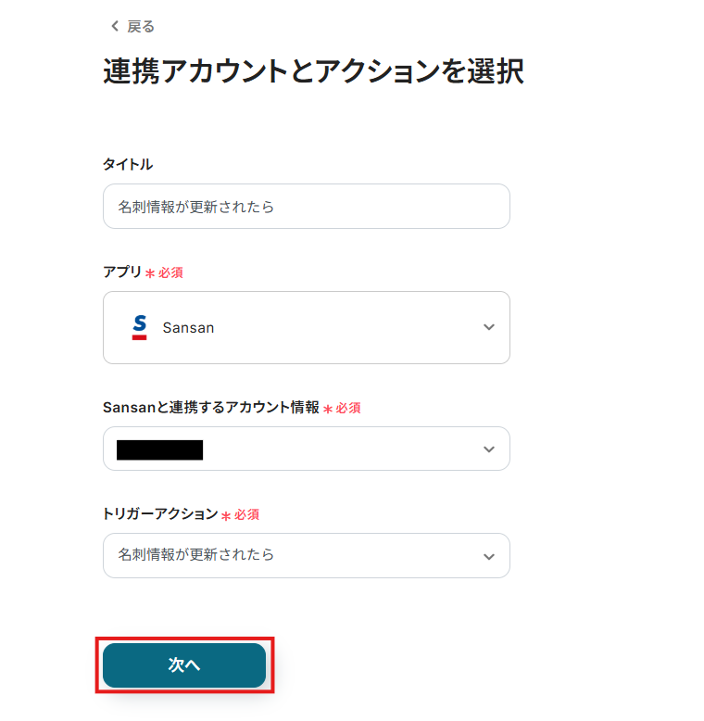The width and height of the screenshot is (704, 721).
Task: Focus the タイトル text input field
Action: click(x=306, y=207)
